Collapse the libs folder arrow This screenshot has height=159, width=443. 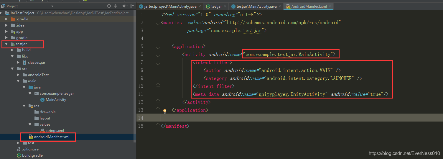12,56
